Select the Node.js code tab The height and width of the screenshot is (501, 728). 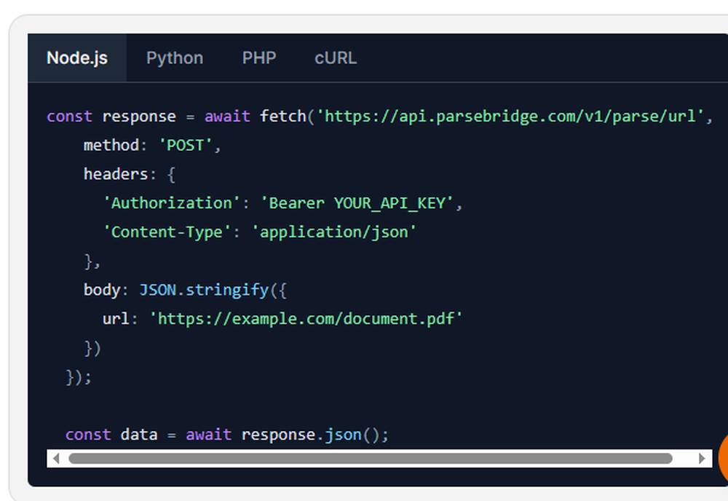point(77,58)
